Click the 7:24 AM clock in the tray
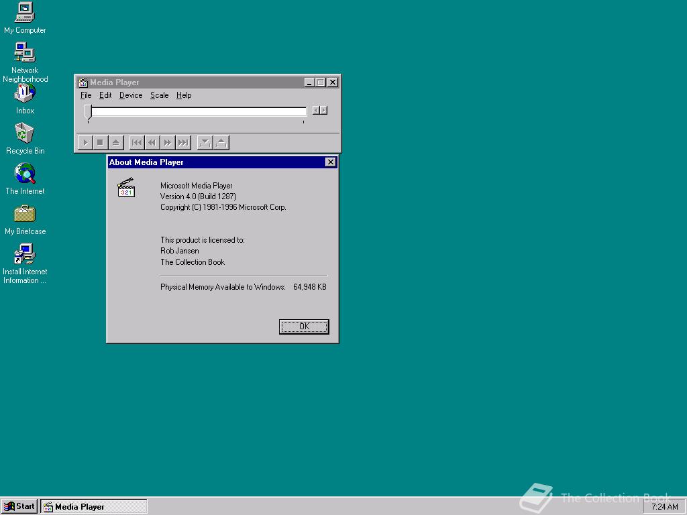 point(665,507)
